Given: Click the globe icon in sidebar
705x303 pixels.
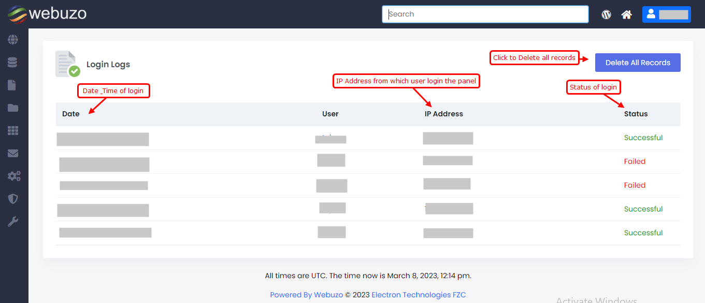Looking at the screenshot, I should pyautogui.click(x=13, y=40).
